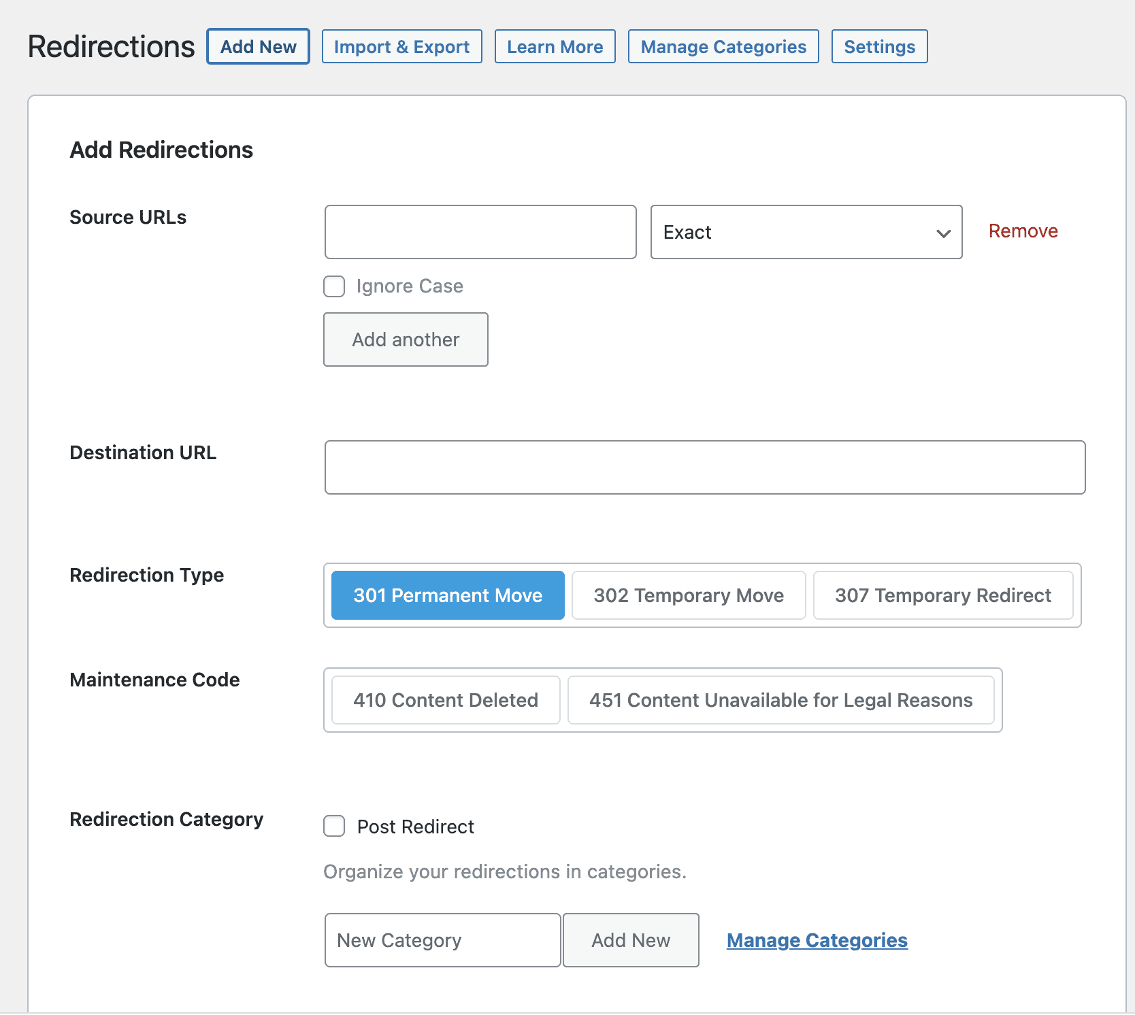Focus the Source URLs text field
Image resolution: width=1135 pixels, height=1015 pixels.
click(x=480, y=232)
